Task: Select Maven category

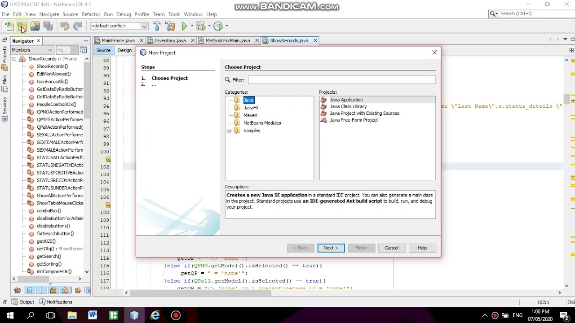Action: 250,115
